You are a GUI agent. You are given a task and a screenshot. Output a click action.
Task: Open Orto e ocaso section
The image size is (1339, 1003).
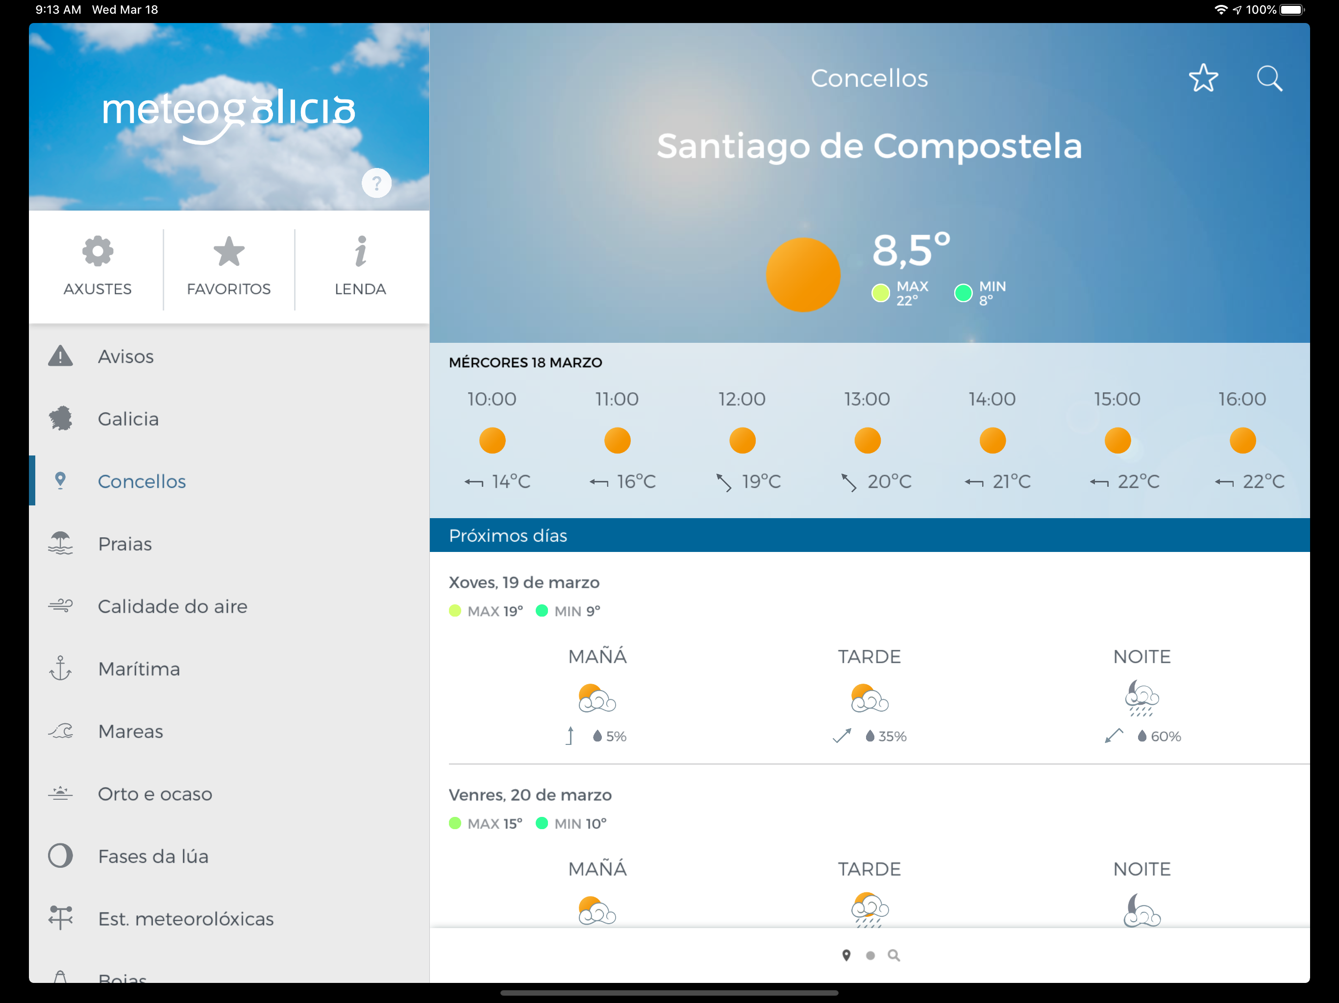tap(155, 794)
